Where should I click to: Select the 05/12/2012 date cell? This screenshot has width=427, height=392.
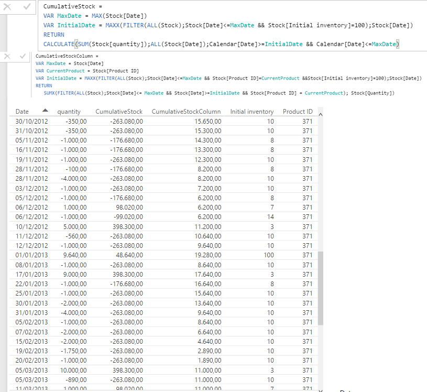(x=31, y=198)
